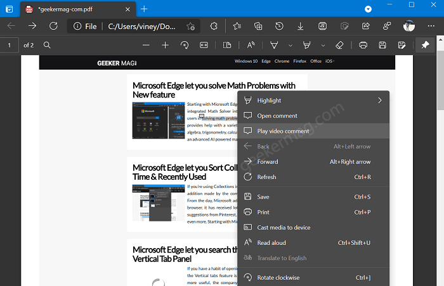Reload the page using the refresh icon
The height and width of the screenshot is (286, 444).
pyautogui.click(x=53, y=26)
